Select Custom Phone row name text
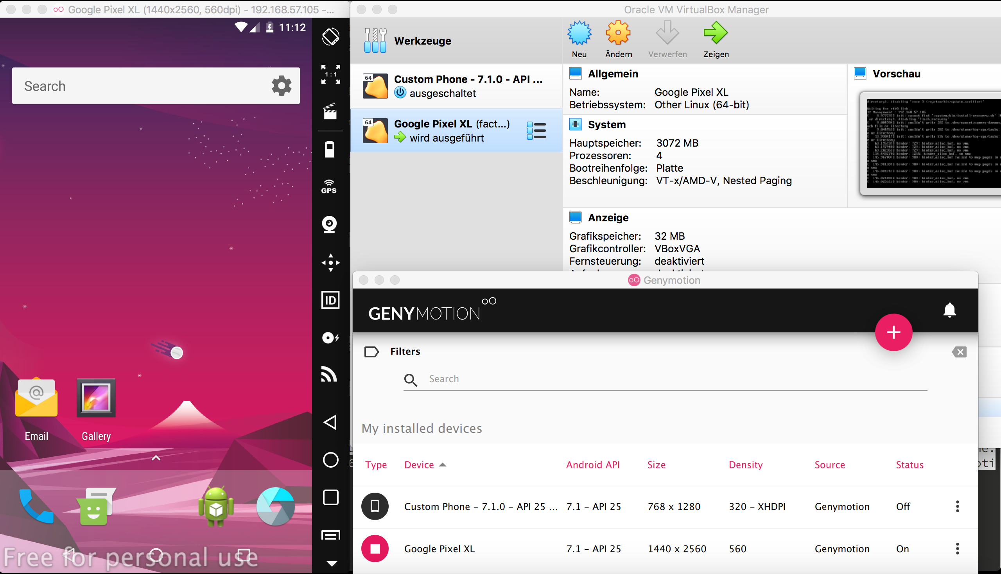Screen dimensions: 1001x574 (x=481, y=507)
